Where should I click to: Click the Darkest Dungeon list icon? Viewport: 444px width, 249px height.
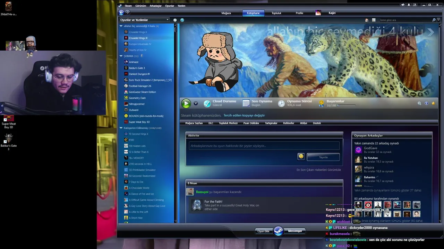click(x=126, y=74)
